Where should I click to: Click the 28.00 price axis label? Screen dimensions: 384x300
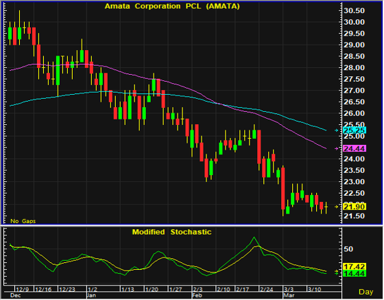tap(354, 68)
